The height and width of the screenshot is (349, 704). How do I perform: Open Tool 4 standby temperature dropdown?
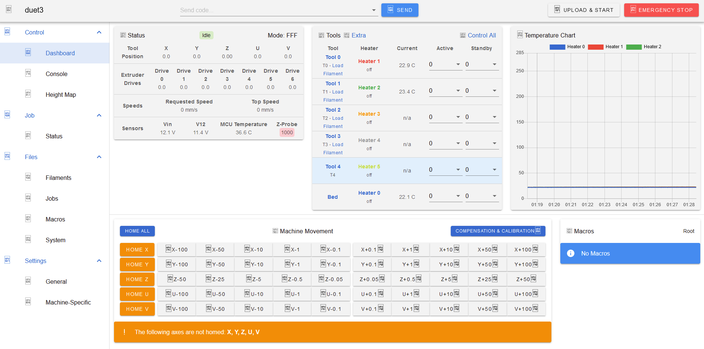point(495,170)
